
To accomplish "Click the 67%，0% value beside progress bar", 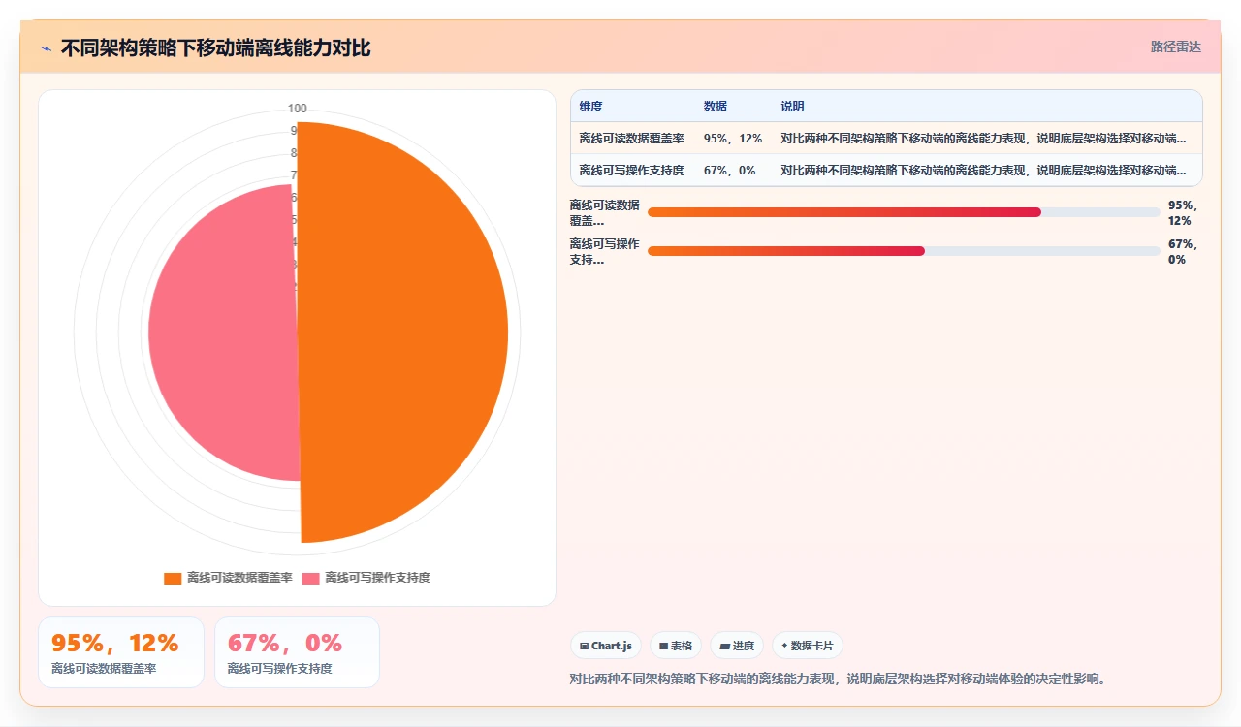I will 1184,252.
